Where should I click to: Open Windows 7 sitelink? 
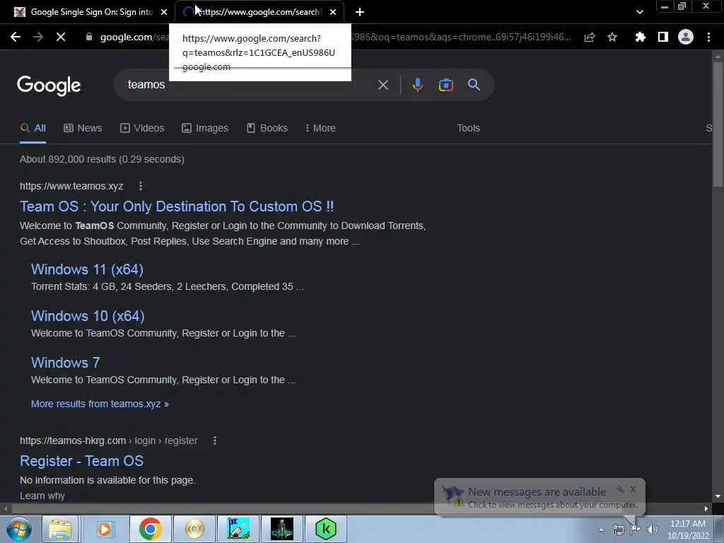pyautogui.click(x=65, y=363)
